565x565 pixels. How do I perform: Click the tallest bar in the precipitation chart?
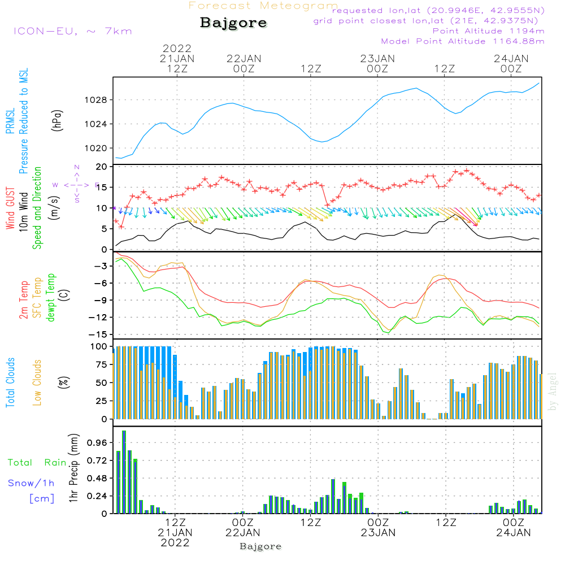[124, 472]
